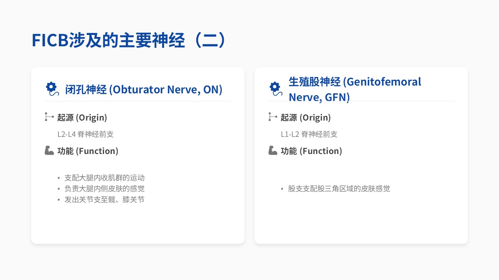Click the muscle Function icon in the Obturator card
Image resolution: width=499 pixels, height=280 pixels.
[49, 150]
